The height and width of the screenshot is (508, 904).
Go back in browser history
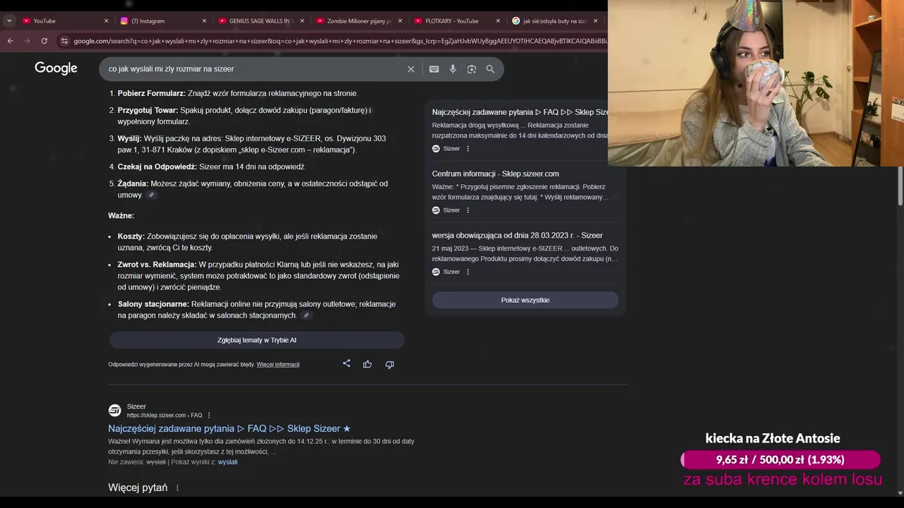click(10, 41)
